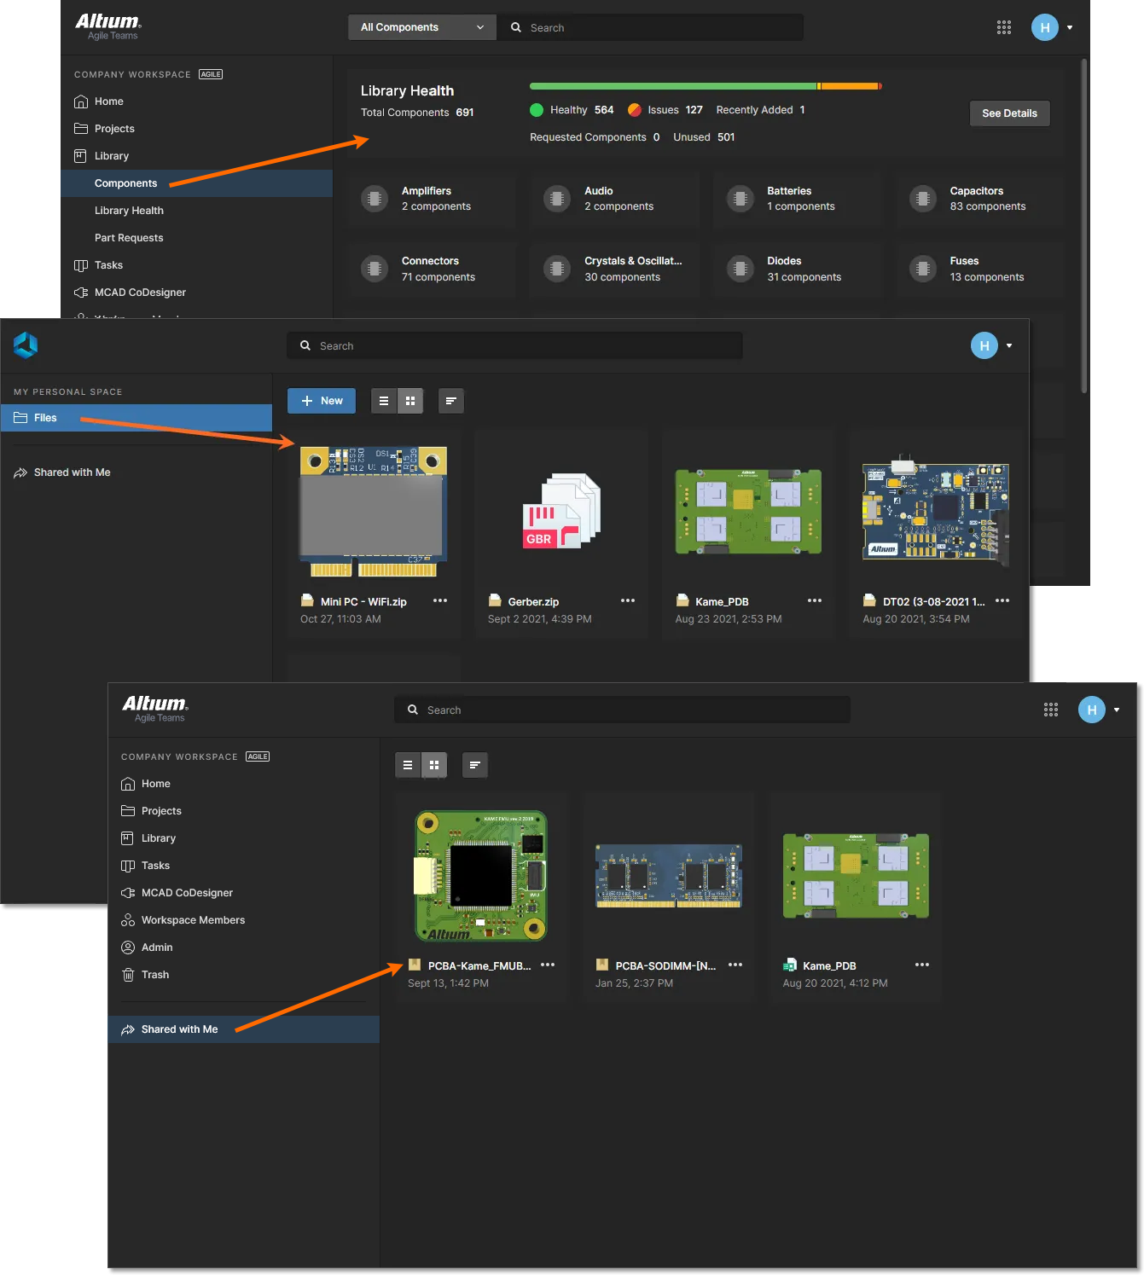Click the Audio category chip icon

(x=557, y=199)
